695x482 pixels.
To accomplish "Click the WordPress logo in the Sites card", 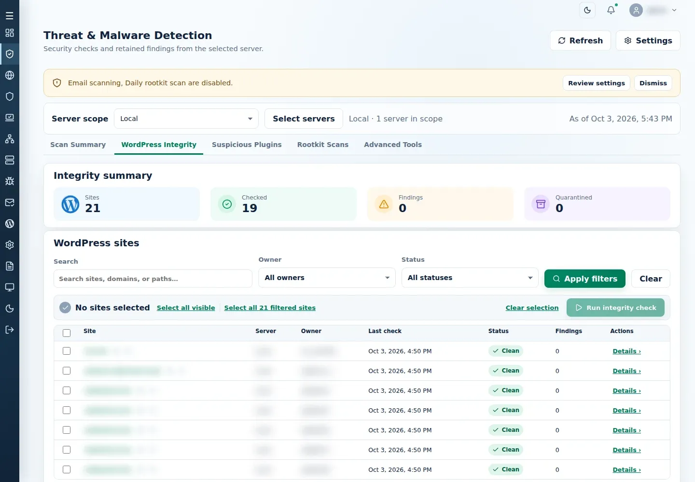I will (70, 204).
